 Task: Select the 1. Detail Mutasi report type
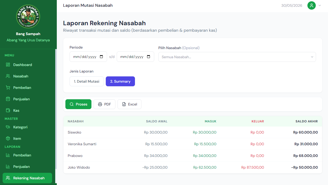pos(86,81)
